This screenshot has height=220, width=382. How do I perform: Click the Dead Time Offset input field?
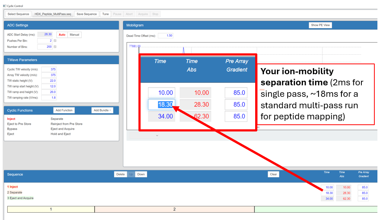(165, 36)
